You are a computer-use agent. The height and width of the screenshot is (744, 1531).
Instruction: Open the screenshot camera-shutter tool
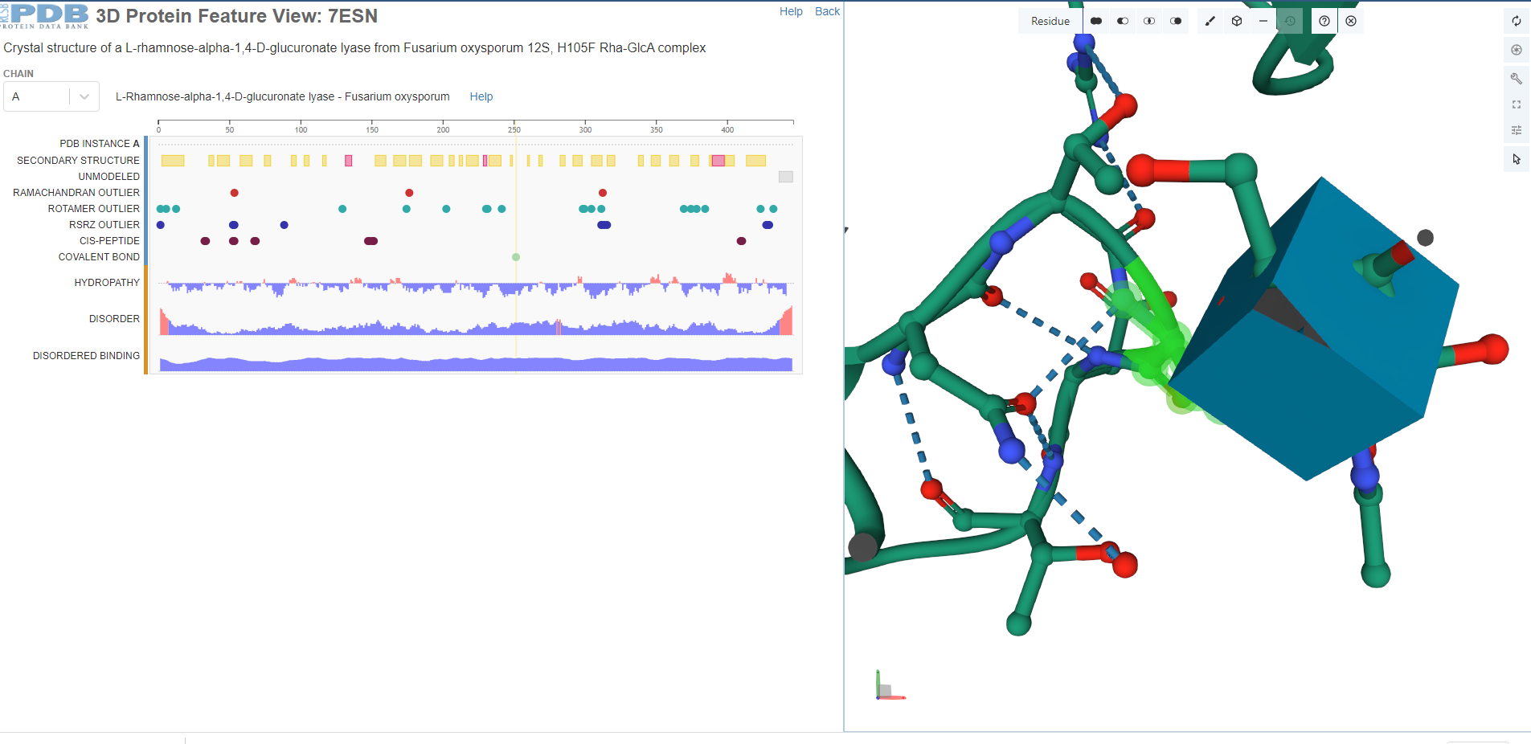click(1516, 50)
